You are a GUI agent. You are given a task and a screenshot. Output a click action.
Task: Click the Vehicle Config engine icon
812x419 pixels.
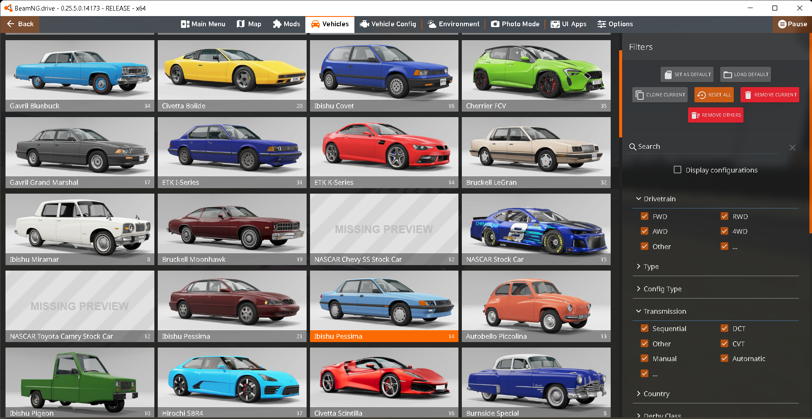pyautogui.click(x=364, y=24)
